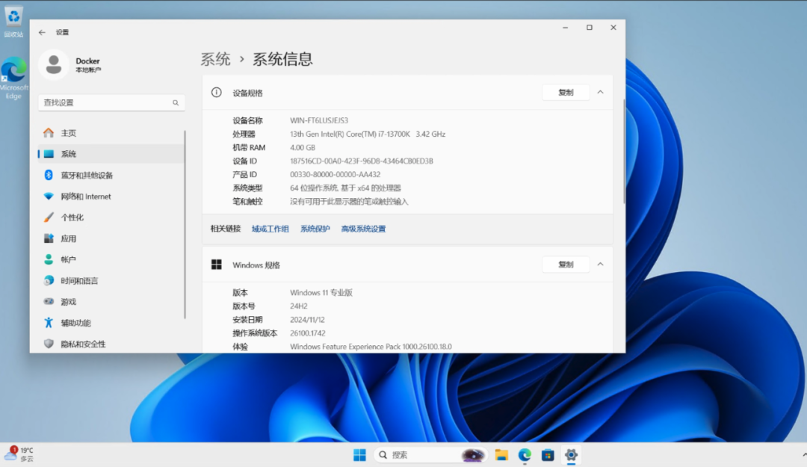Image resolution: width=807 pixels, height=467 pixels.
Task: Open File Explorer from the taskbar
Action: pos(501,454)
